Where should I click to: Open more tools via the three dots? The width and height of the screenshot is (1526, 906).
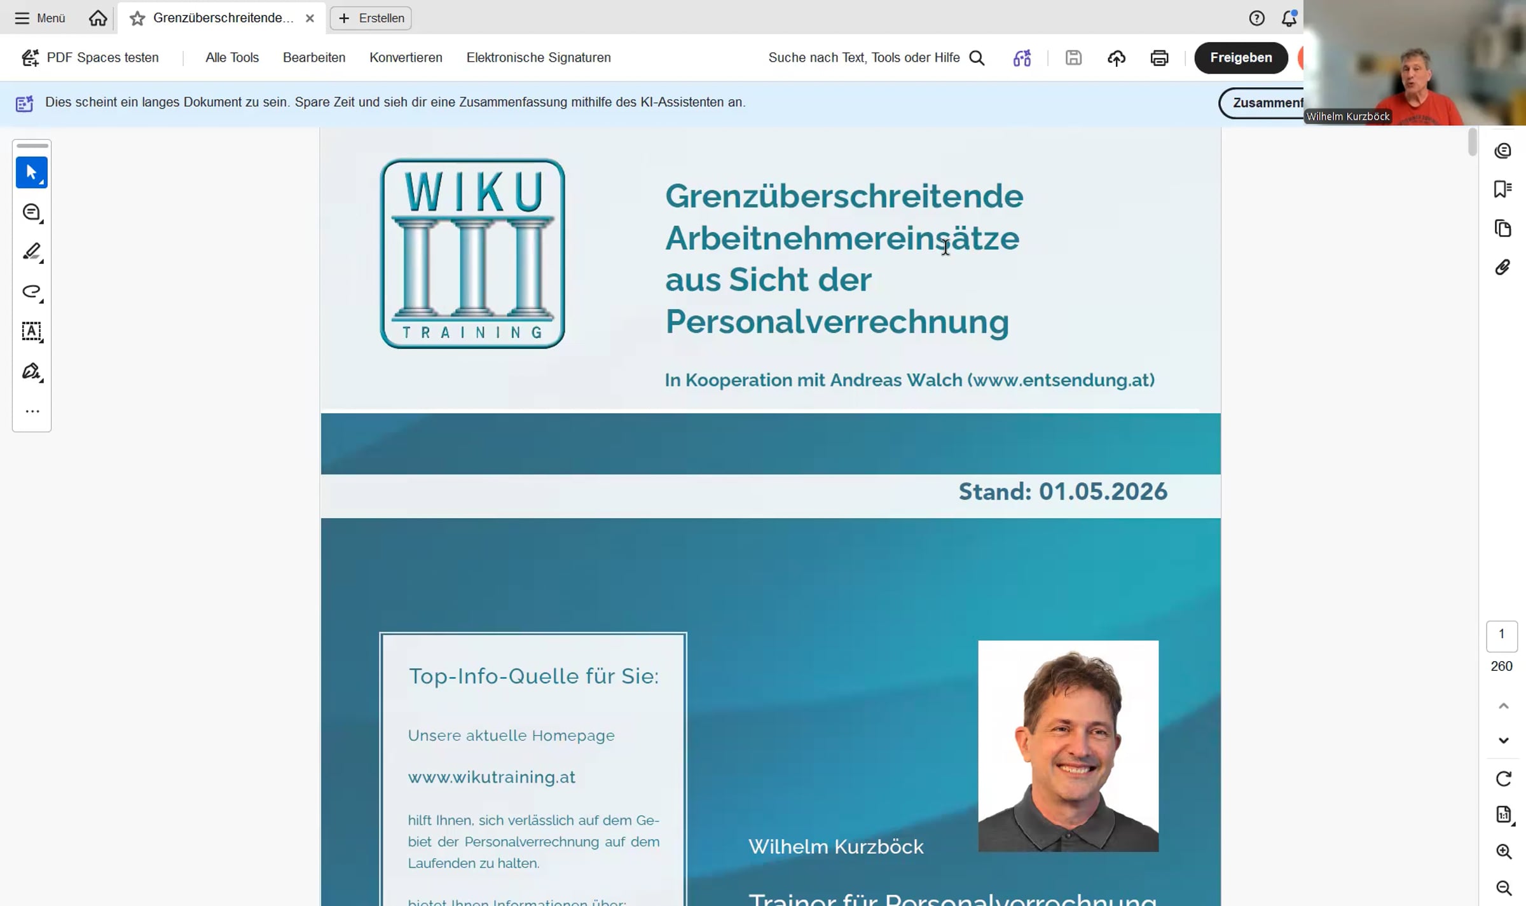coord(32,411)
